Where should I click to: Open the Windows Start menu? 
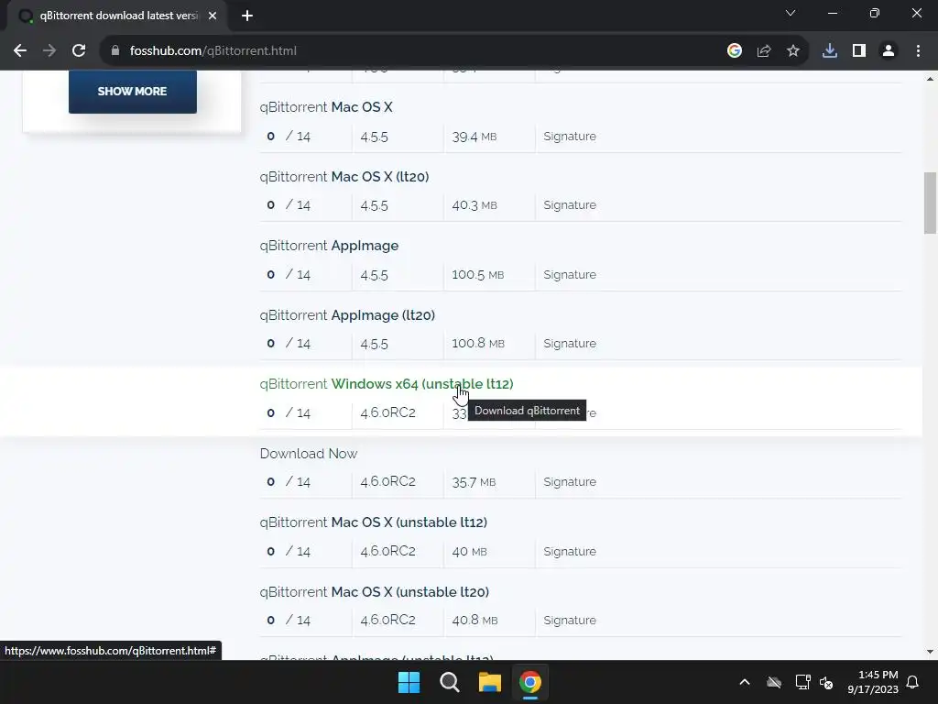(409, 682)
